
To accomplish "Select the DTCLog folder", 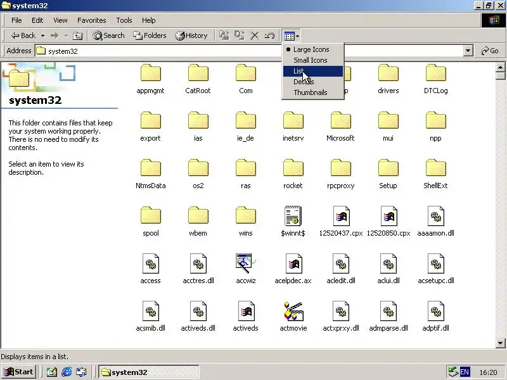I will (x=435, y=79).
